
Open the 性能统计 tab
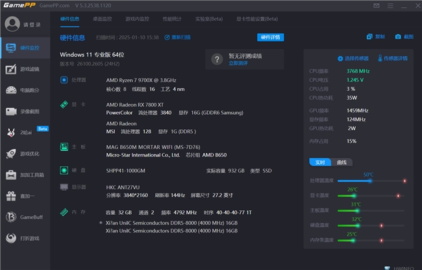(172, 19)
